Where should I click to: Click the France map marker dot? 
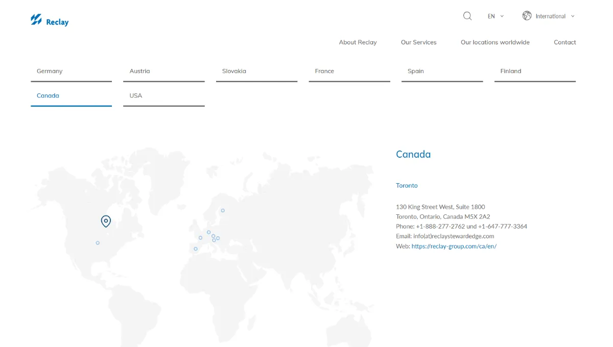pos(200,238)
